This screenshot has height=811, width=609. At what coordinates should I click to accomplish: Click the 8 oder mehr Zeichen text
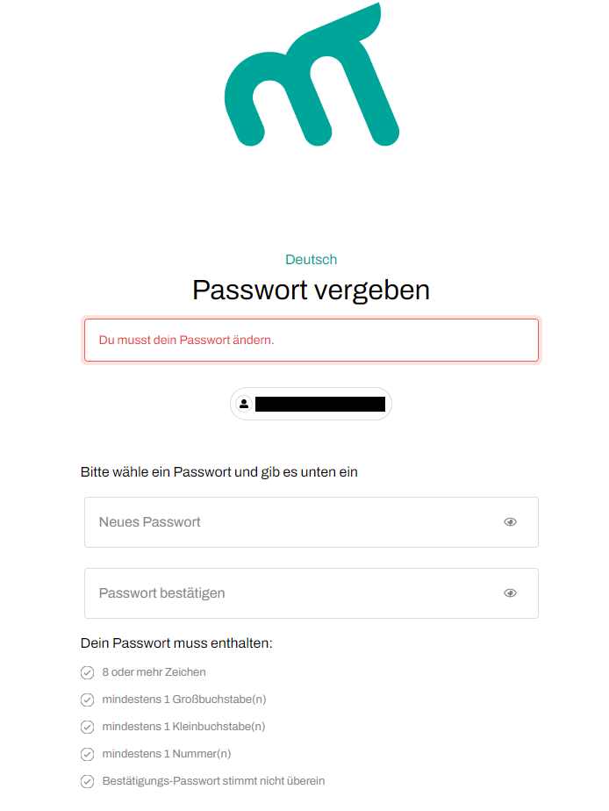click(x=154, y=672)
